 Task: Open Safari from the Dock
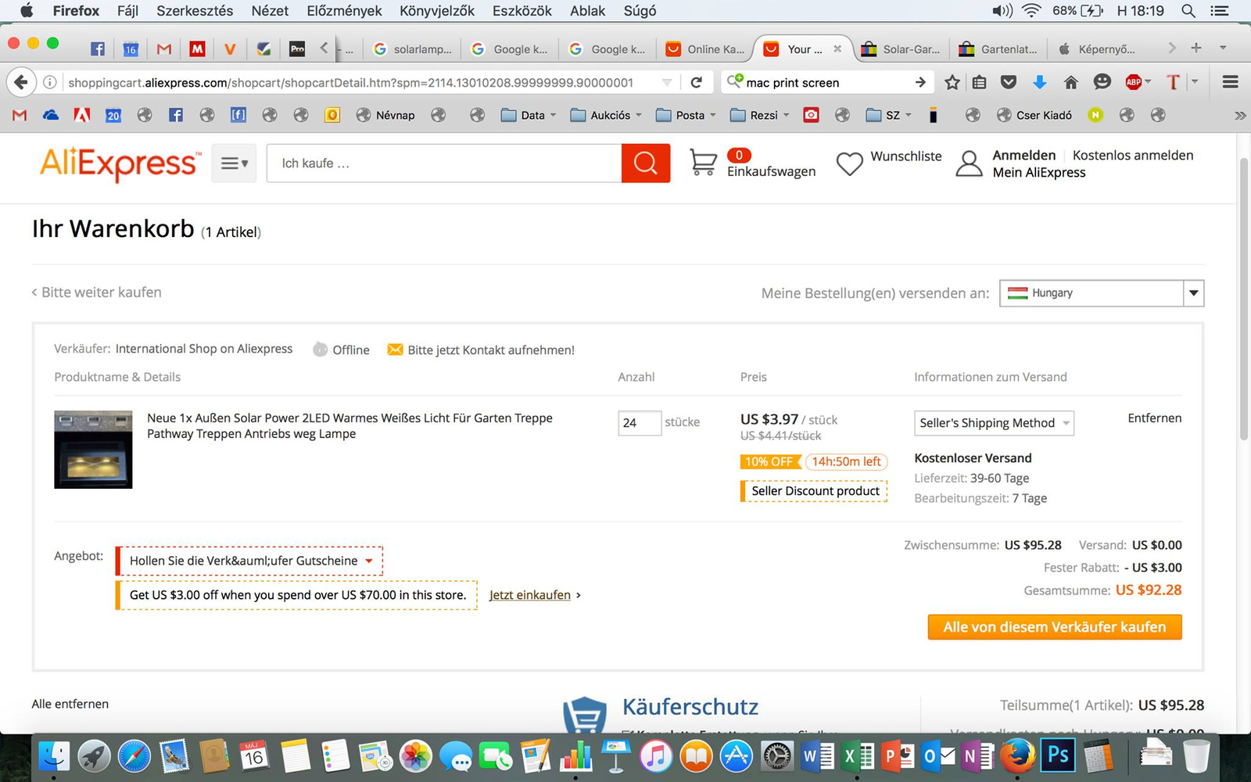[134, 757]
